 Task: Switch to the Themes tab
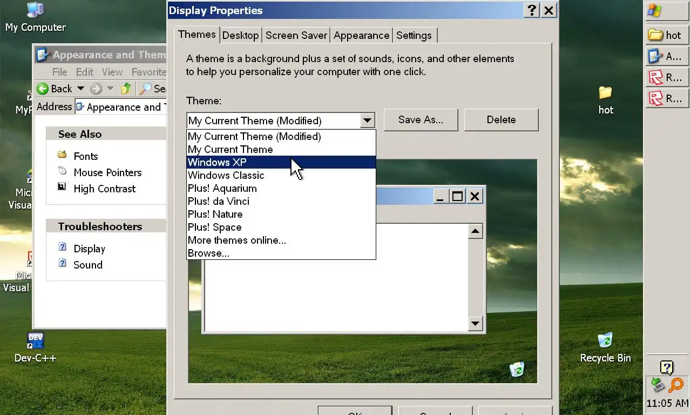(x=197, y=34)
